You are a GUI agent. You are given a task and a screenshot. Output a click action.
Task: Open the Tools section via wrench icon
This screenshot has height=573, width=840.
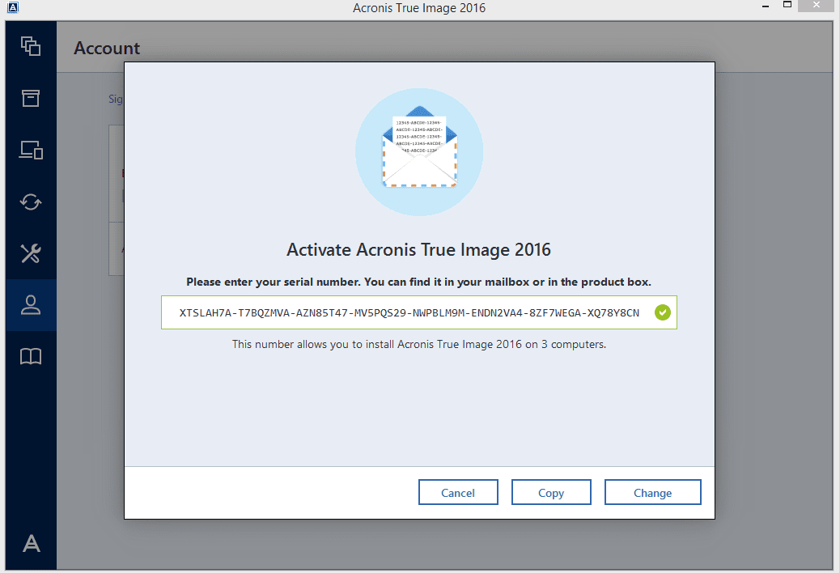pyautogui.click(x=30, y=253)
